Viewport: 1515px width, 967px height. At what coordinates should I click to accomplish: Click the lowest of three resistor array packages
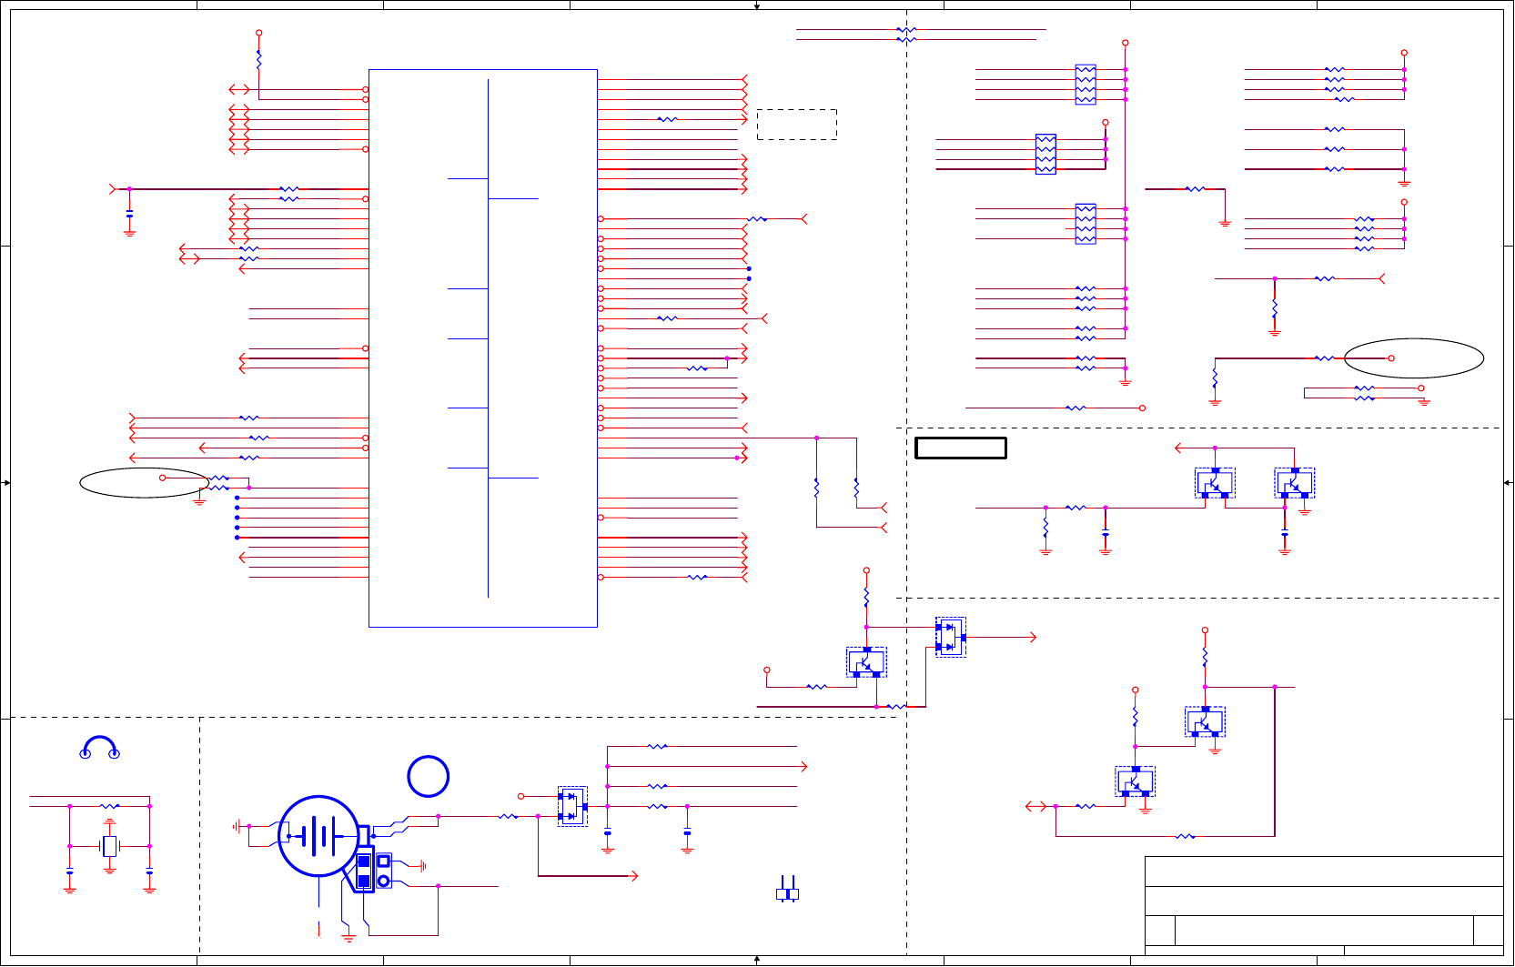(1086, 224)
